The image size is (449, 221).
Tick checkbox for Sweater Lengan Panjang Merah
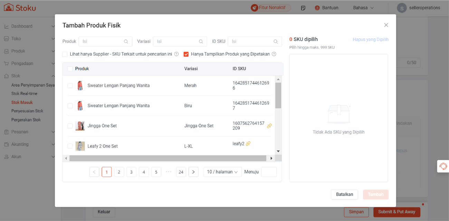70,86
